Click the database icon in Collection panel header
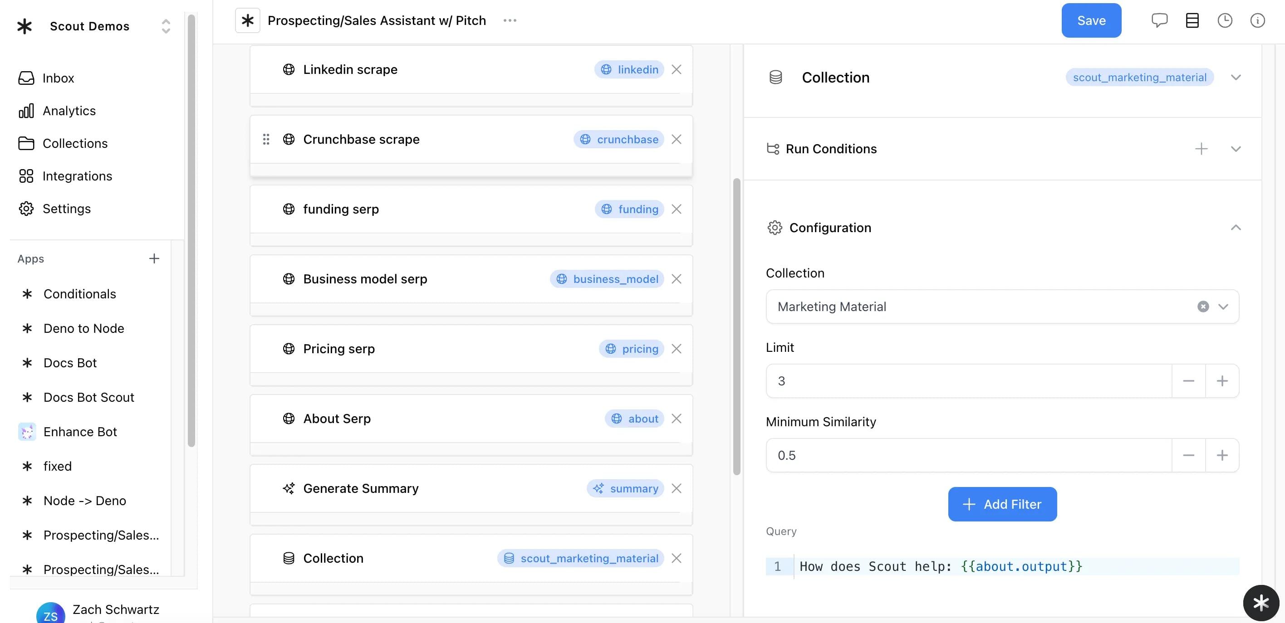This screenshot has height=623, width=1285. [775, 77]
